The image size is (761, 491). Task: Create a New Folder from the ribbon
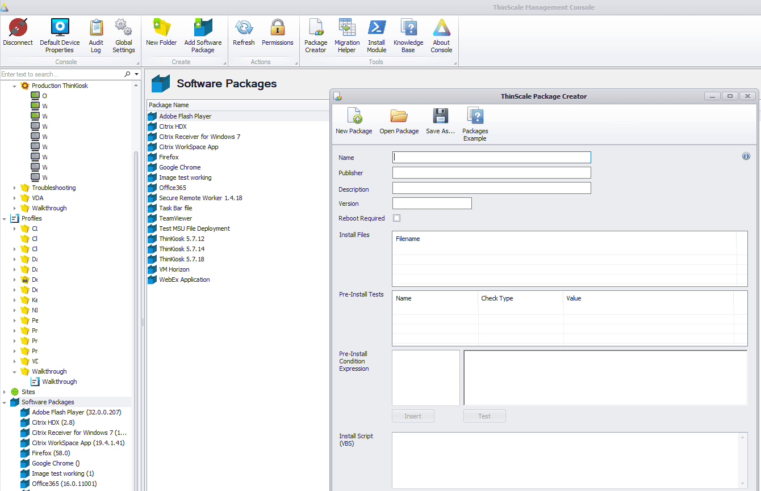click(x=161, y=32)
